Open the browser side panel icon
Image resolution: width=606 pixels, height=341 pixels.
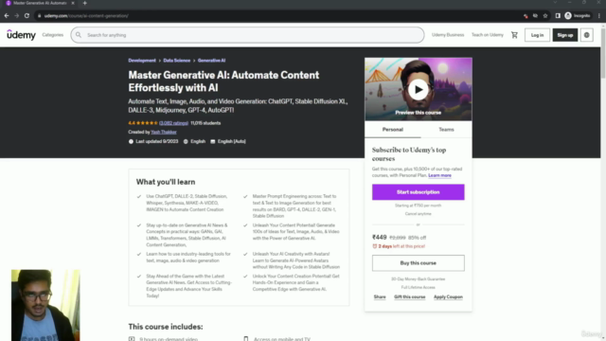pos(558,16)
